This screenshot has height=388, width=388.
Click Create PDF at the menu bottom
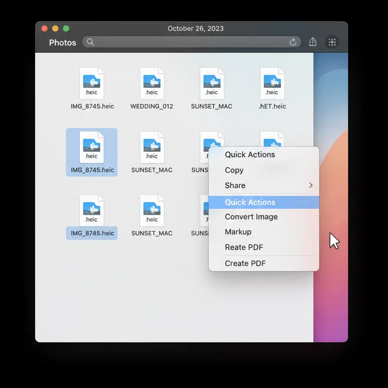point(245,263)
